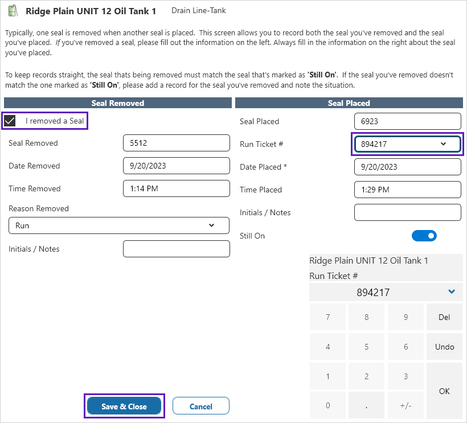Click the Save & Close button

tap(124, 406)
